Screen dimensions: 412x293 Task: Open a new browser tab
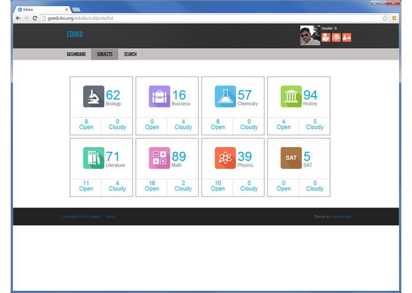76,9
